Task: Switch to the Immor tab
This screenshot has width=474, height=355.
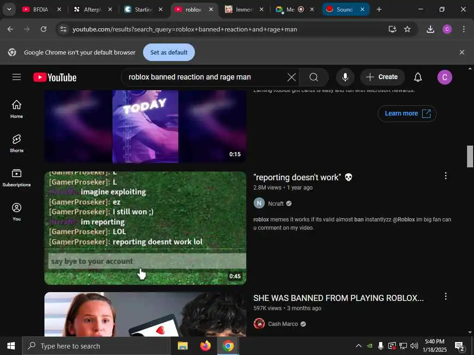Action: (x=244, y=10)
